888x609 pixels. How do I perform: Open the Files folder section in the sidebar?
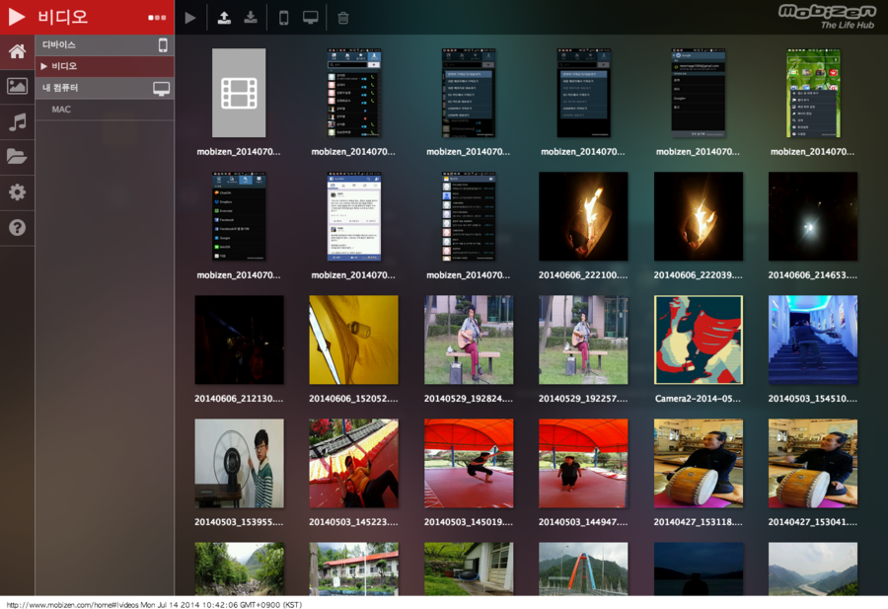(x=17, y=156)
